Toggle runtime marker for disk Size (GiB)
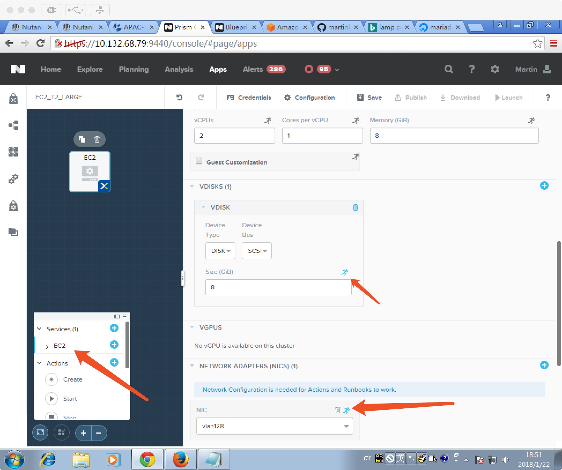 [x=345, y=272]
